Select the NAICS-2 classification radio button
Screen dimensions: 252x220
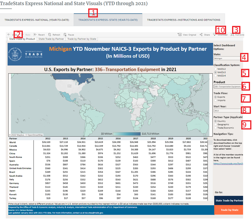(215, 69)
